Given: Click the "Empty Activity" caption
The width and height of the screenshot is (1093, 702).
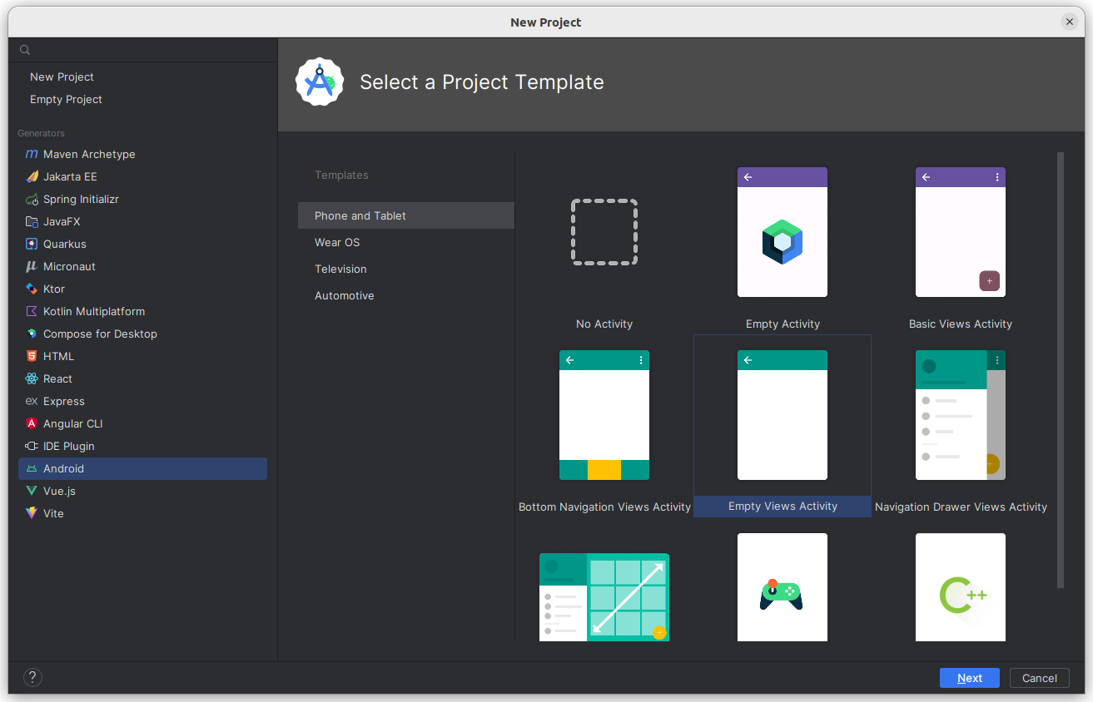Looking at the screenshot, I should click(782, 324).
